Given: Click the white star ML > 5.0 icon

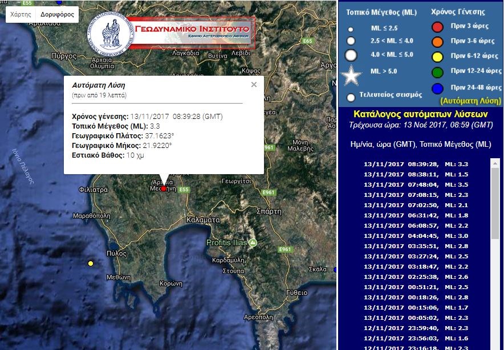Looking at the screenshot, I should [351, 75].
